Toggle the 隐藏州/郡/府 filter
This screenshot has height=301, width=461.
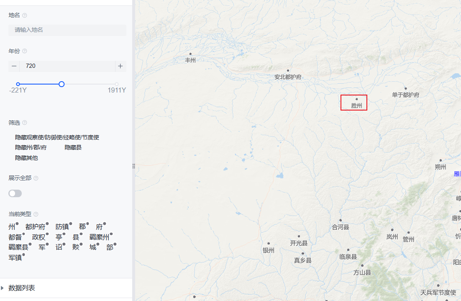coord(31,147)
